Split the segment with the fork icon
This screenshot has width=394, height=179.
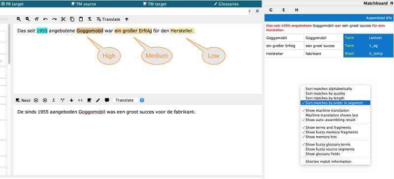(x=63, y=100)
